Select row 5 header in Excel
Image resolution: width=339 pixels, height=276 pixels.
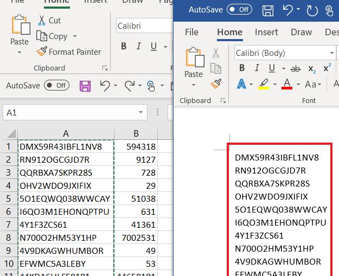[x=8, y=198]
